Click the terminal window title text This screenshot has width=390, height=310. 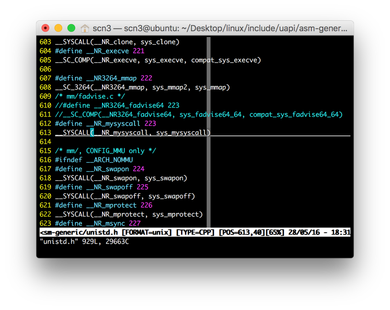[x=220, y=28]
